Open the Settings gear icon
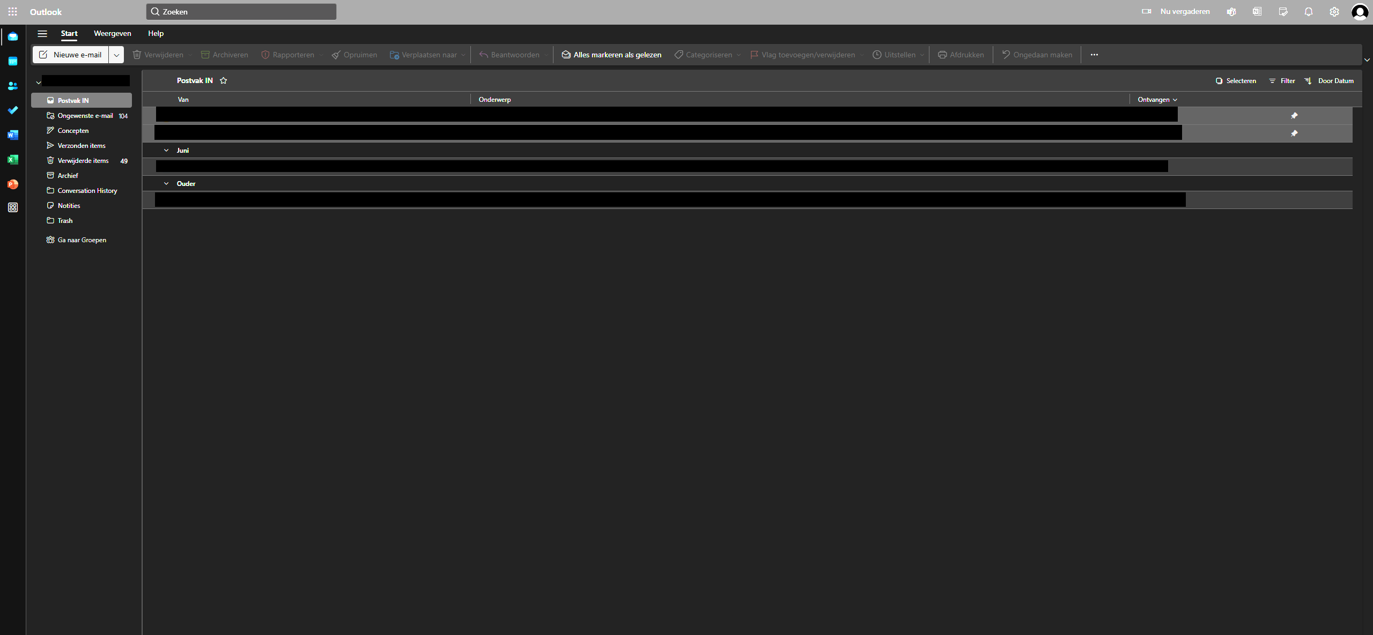Screen dimensions: 1373x635 coord(1334,12)
